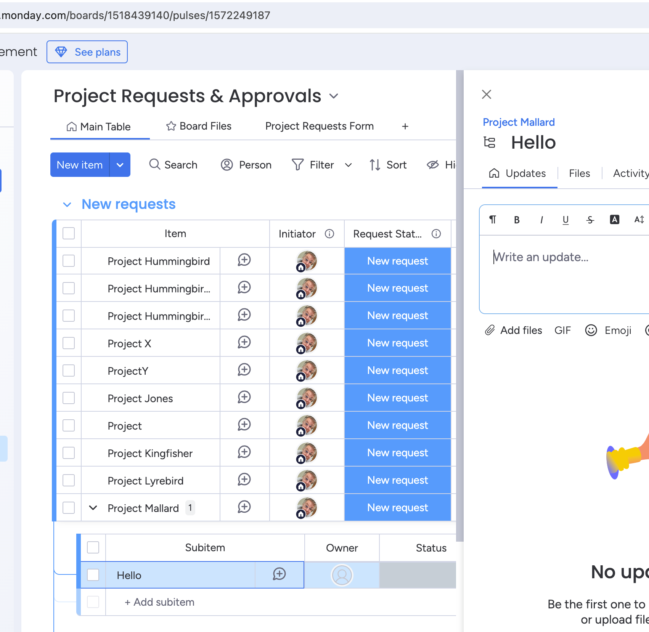
Task: Open font size option in update editor
Action: pyautogui.click(x=639, y=220)
